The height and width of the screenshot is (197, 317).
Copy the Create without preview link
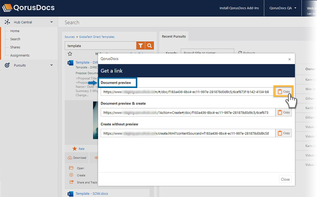(284, 133)
